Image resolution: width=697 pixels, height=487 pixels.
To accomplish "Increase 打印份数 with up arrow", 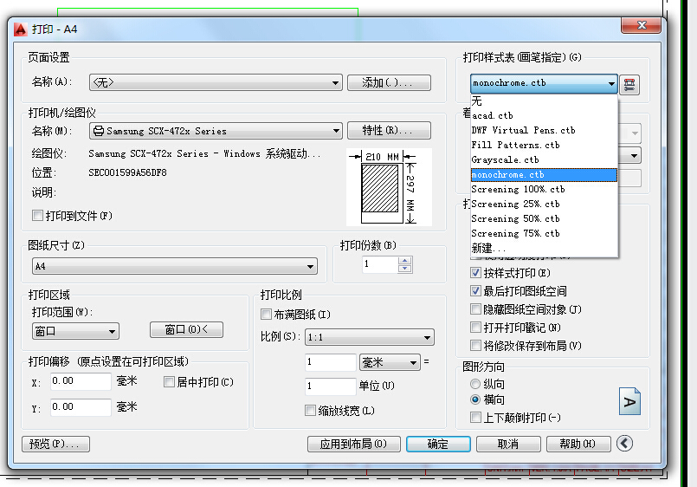I will tap(404, 261).
